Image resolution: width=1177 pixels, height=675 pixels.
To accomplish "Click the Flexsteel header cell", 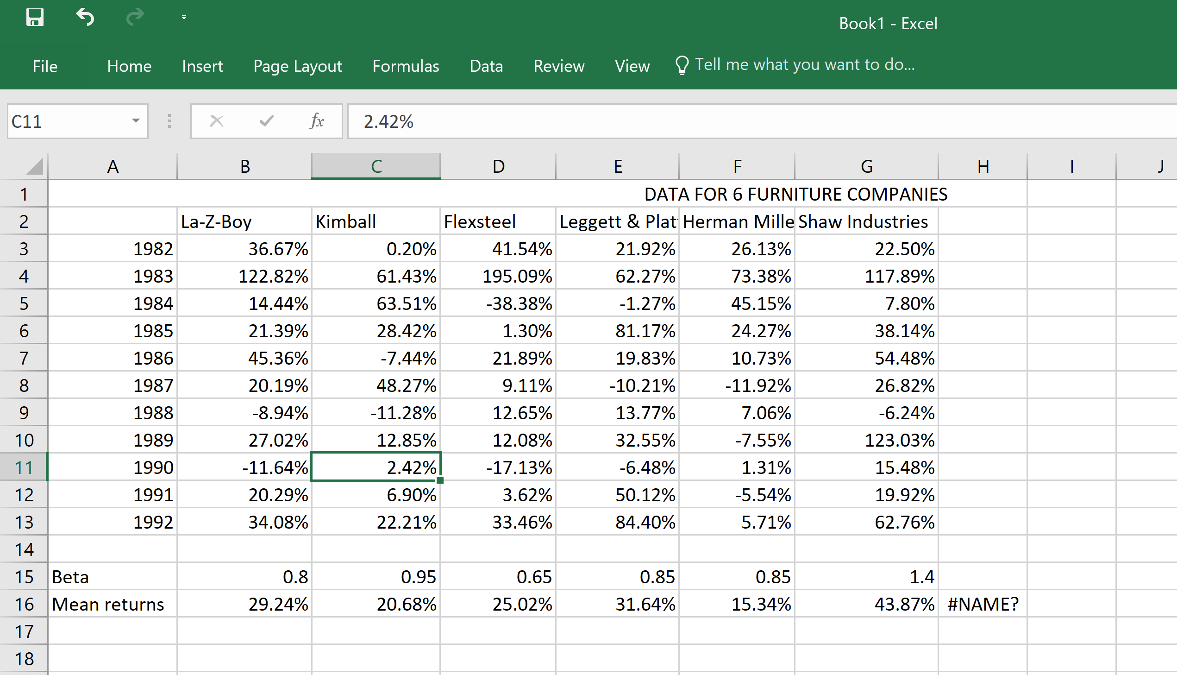I will (498, 221).
